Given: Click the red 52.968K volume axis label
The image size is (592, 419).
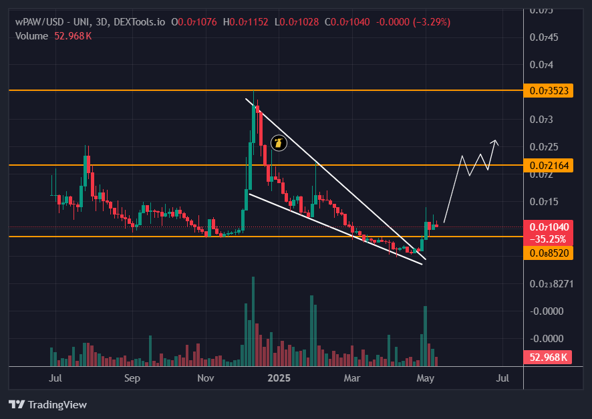Looking at the screenshot, I should coord(547,357).
